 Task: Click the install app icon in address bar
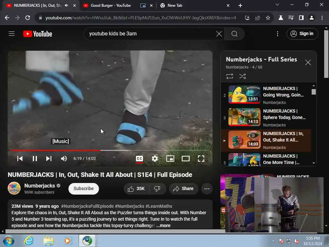(x=247, y=18)
